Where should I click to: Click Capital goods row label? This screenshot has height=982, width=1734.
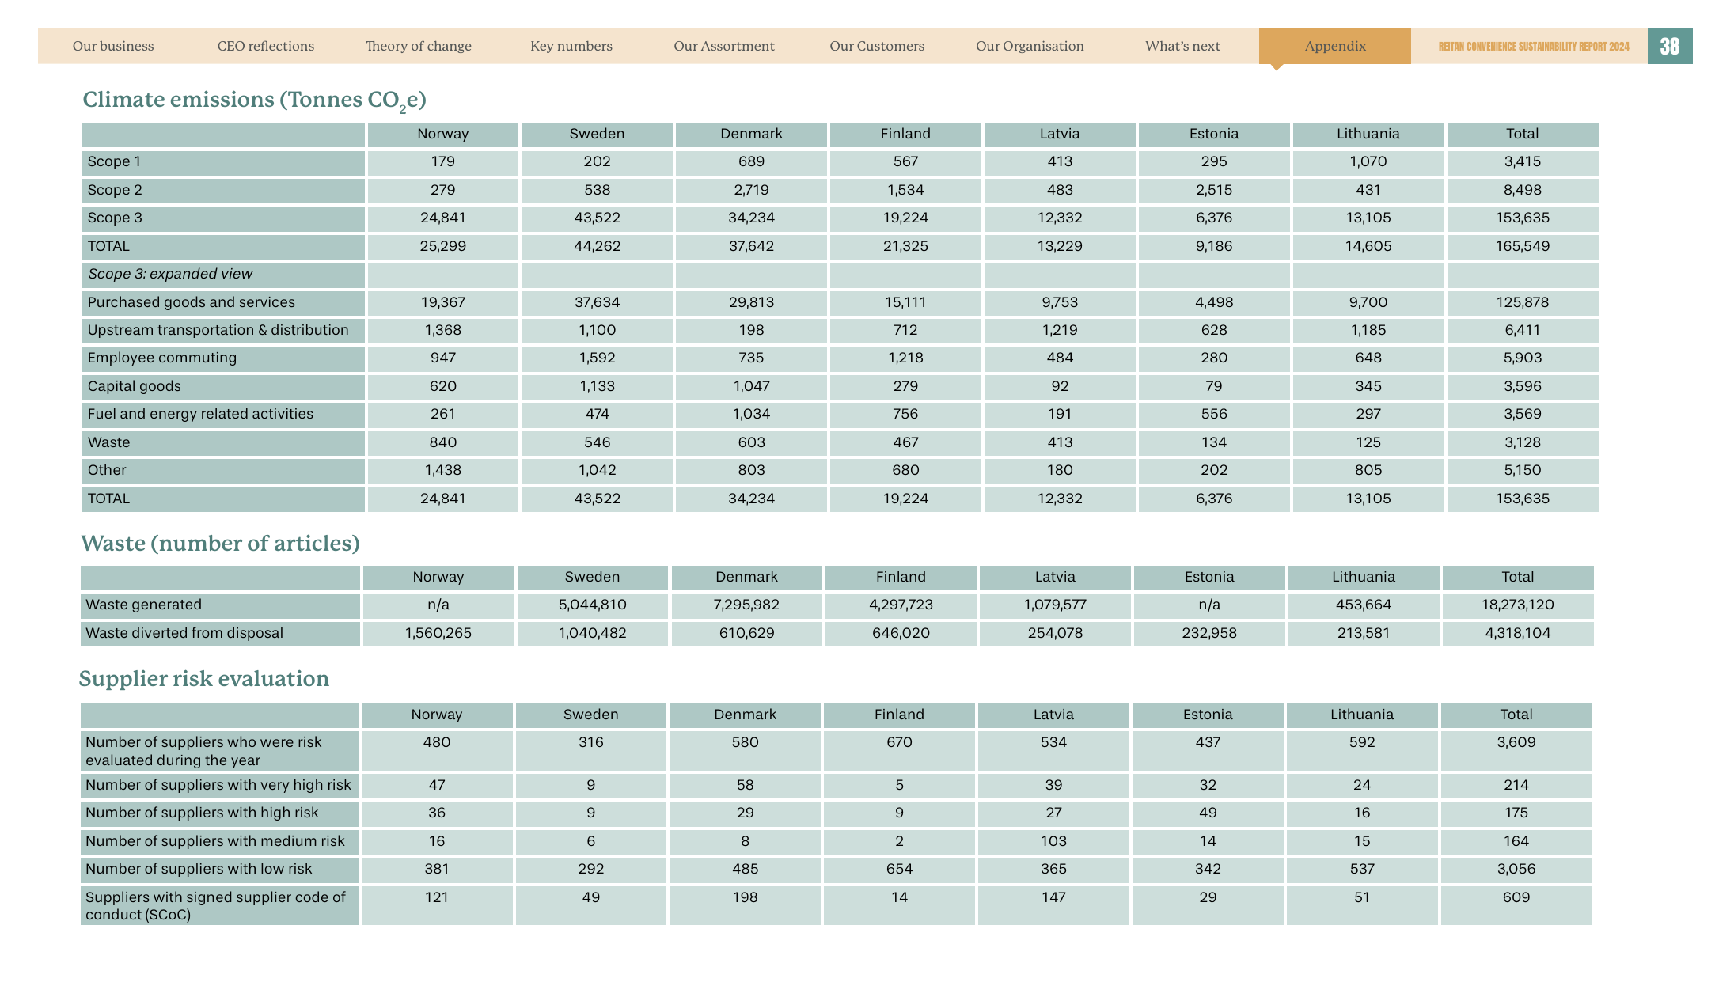click(223, 386)
